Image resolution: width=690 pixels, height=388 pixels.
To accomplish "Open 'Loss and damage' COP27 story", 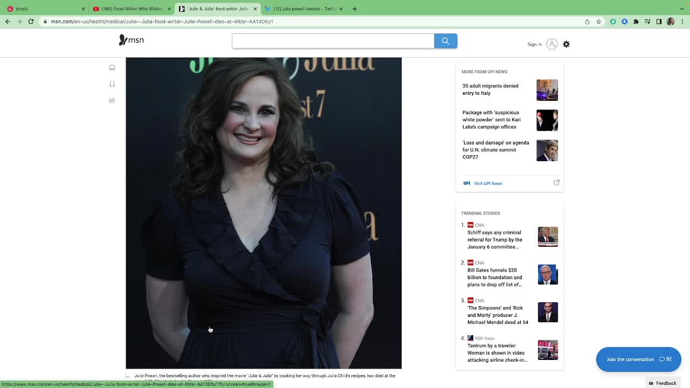I will pyautogui.click(x=495, y=150).
